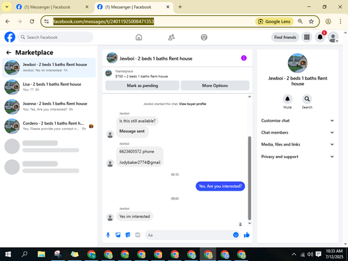Open the Facebook menu grid icon
This screenshot has height=261, width=348.
(x=307, y=37)
